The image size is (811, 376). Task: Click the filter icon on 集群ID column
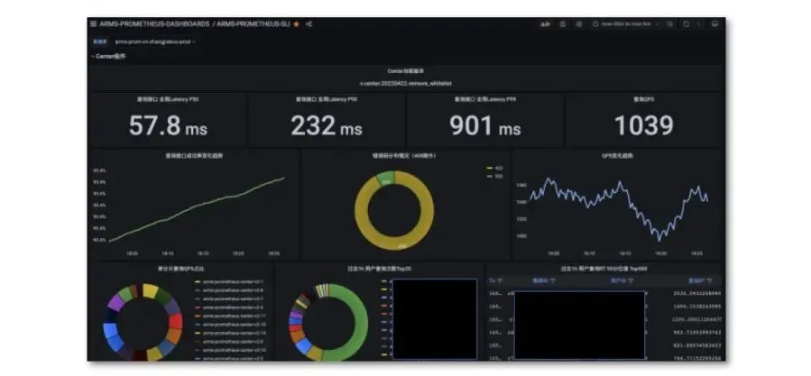pos(552,280)
